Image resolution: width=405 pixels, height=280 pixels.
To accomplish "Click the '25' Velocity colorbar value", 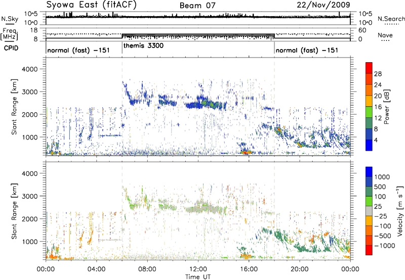I will [378, 206].
